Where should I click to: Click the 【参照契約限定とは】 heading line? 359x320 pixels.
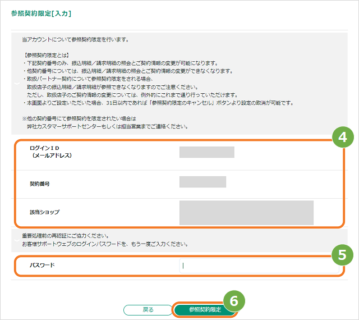click(x=46, y=55)
